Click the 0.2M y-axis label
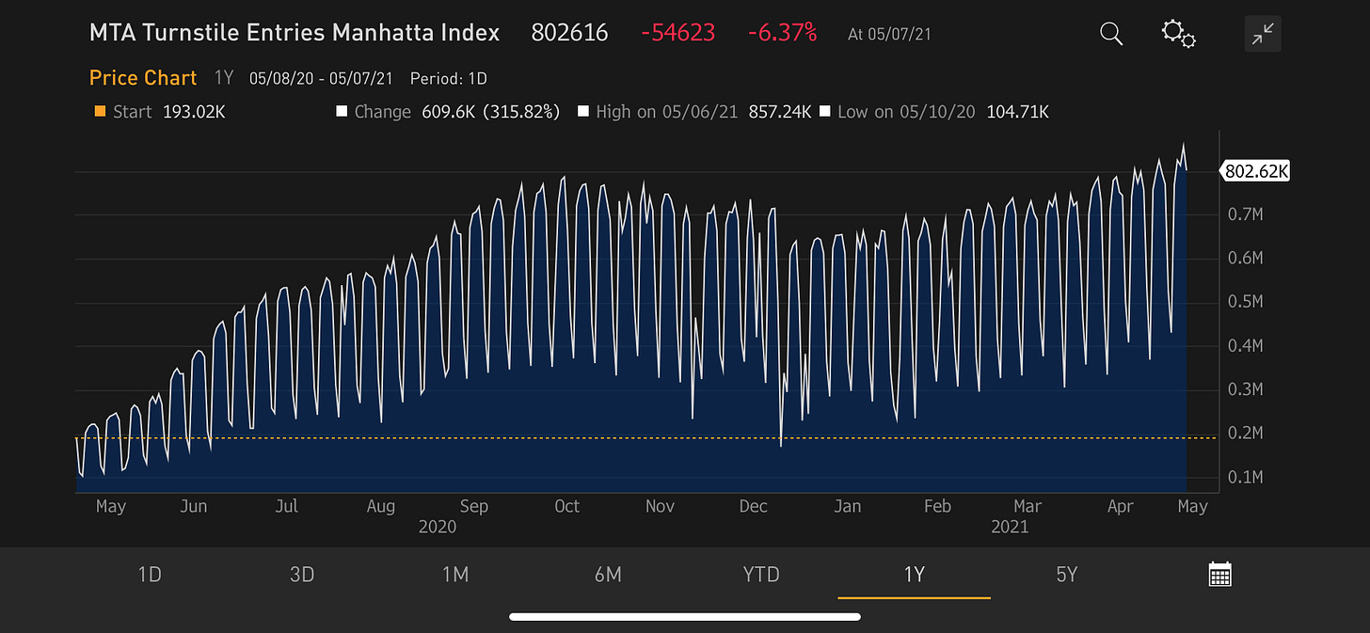 pos(1247,433)
